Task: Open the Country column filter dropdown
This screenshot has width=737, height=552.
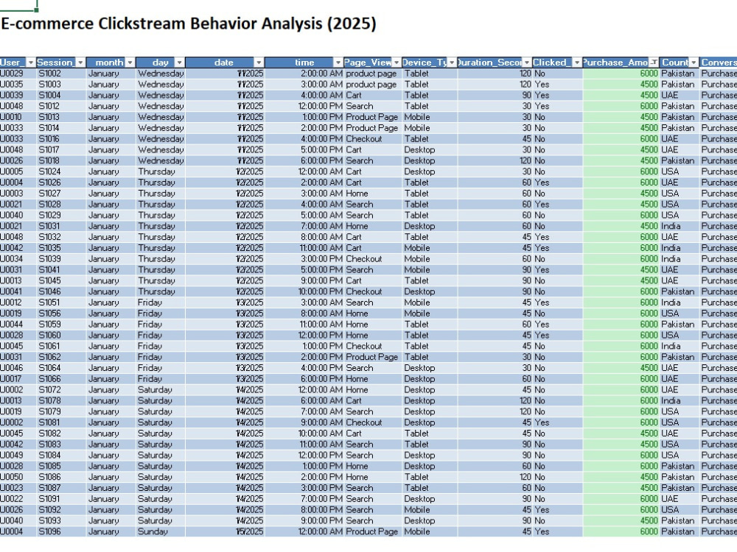Action: (x=694, y=63)
